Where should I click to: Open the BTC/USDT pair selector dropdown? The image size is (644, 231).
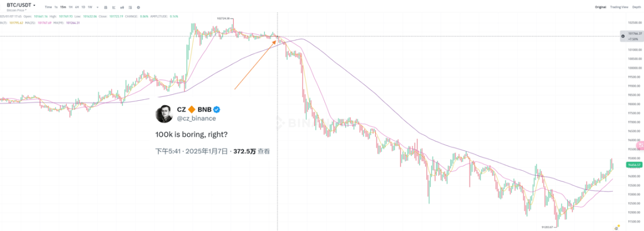34,5
